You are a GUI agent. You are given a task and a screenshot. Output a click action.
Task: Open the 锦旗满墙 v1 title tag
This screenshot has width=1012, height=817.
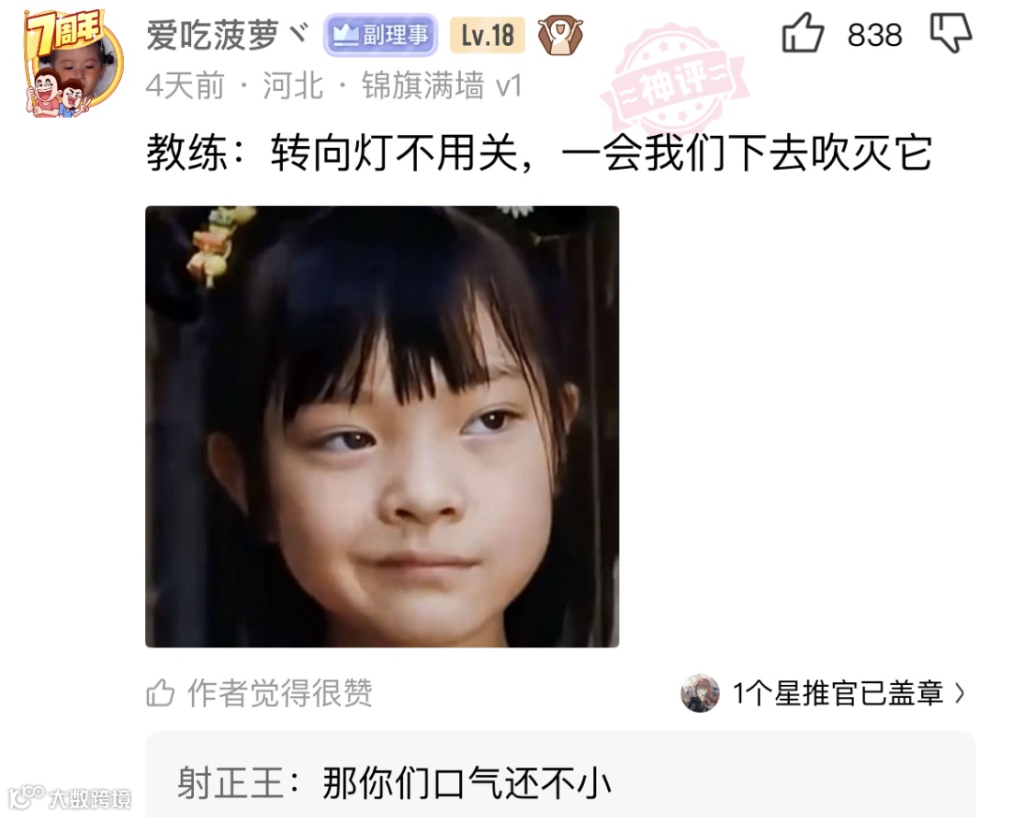click(x=441, y=85)
